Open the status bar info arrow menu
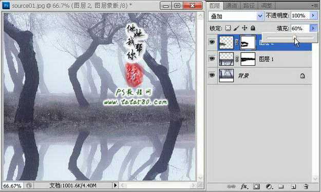This screenshot has height=192, width=321. (115, 185)
